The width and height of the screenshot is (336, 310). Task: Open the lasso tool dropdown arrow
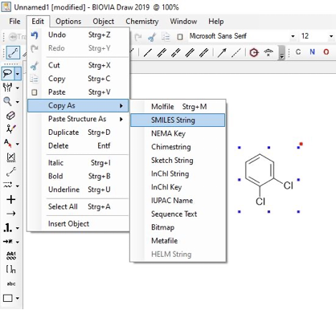click(18, 73)
